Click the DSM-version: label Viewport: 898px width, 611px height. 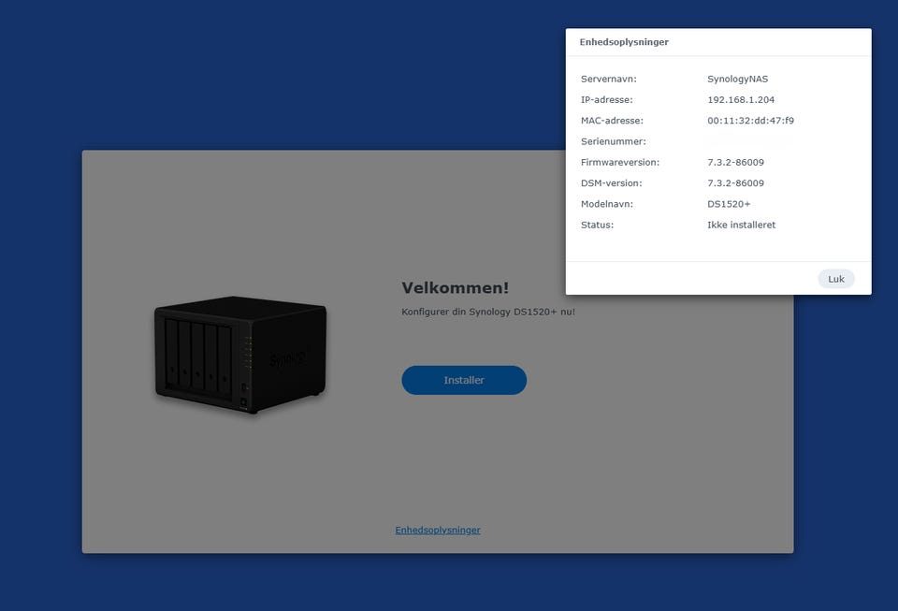(x=611, y=183)
